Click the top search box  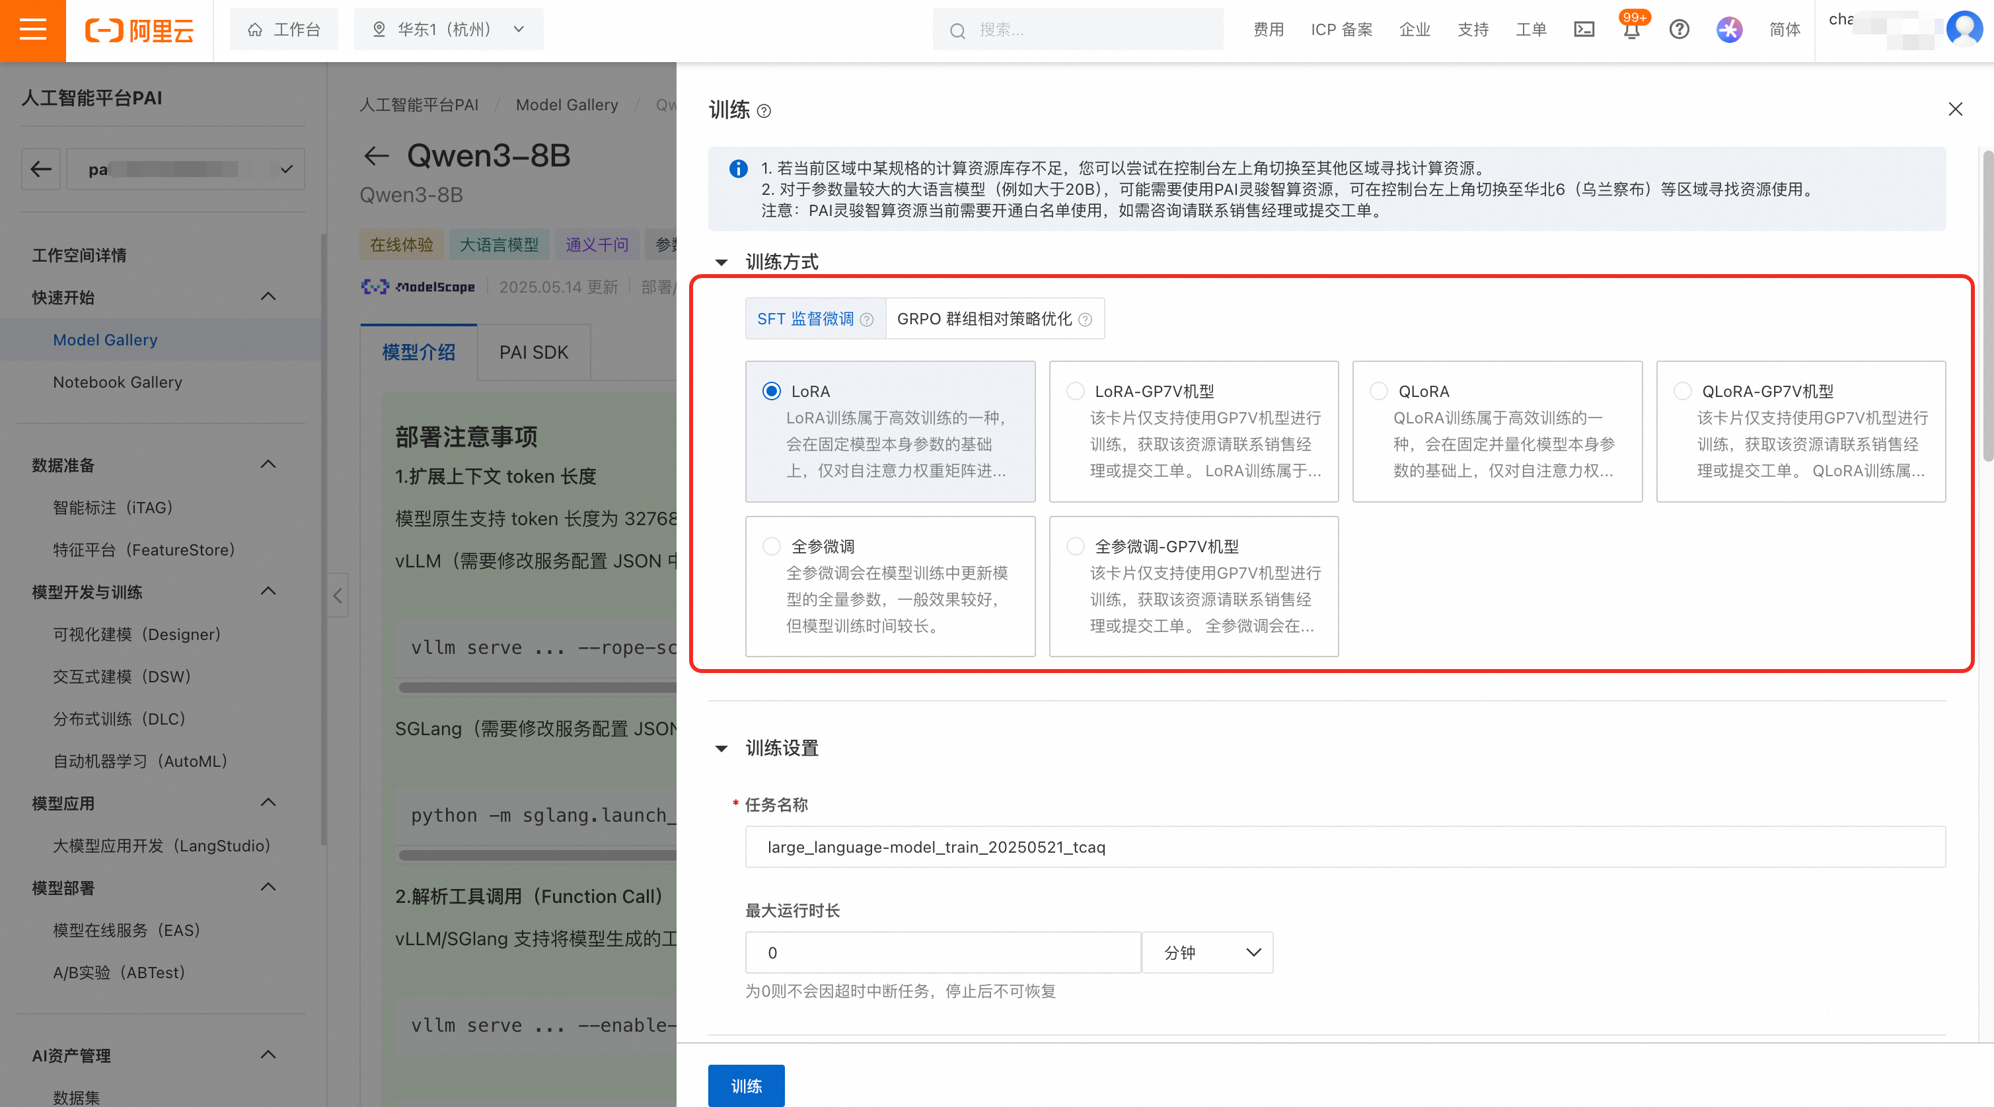[x=1078, y=30]
